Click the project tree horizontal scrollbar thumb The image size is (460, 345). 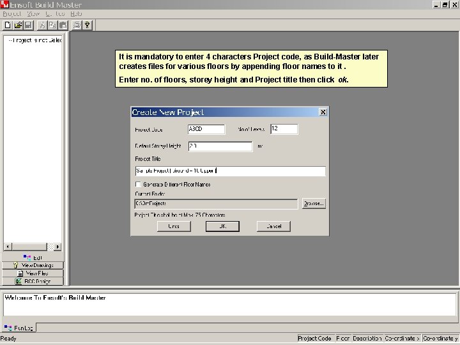coord(29,247)
